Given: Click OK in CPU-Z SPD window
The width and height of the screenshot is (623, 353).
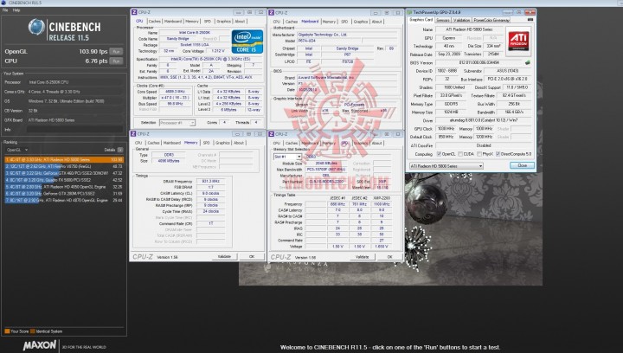Looking at the screenshot, I should pos(389,257).
